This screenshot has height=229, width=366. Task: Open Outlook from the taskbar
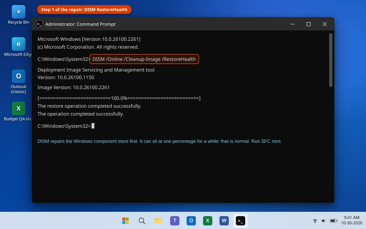(x=191, y=220)
